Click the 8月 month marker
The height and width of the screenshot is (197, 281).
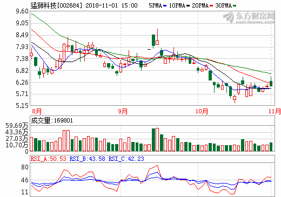pos(37,111)
